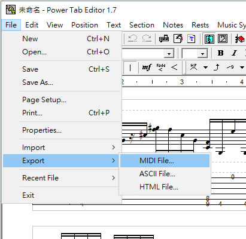Click the red book icon in the toolbar
Image resolution: width=246 pixels, height=239 pixels.
point(240,39)
